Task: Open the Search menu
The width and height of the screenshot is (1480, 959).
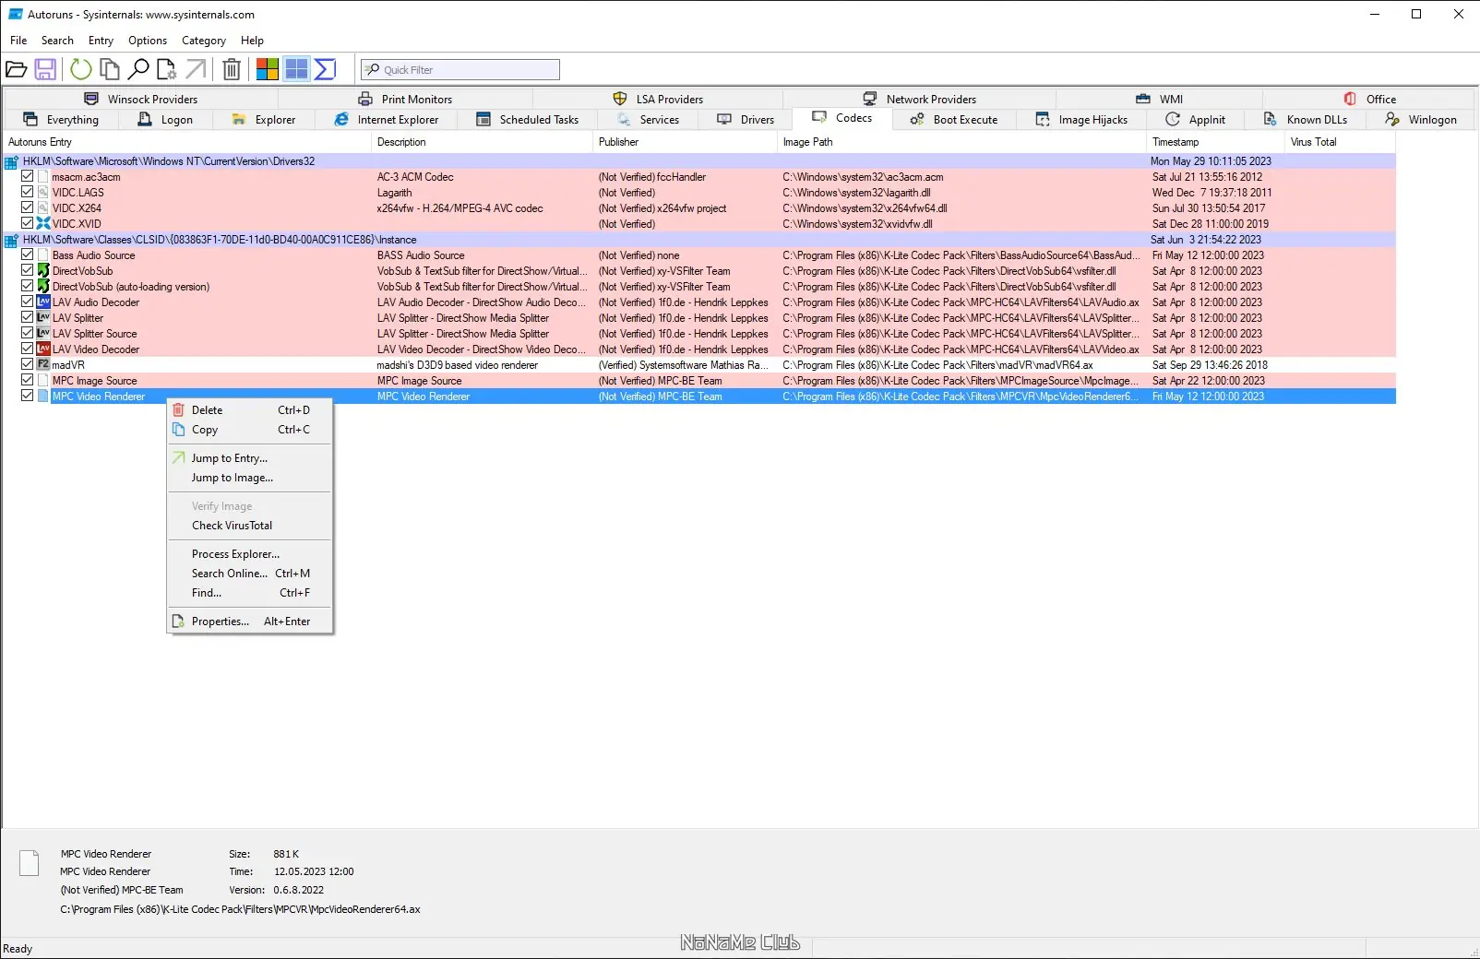Action: (57, 41)
